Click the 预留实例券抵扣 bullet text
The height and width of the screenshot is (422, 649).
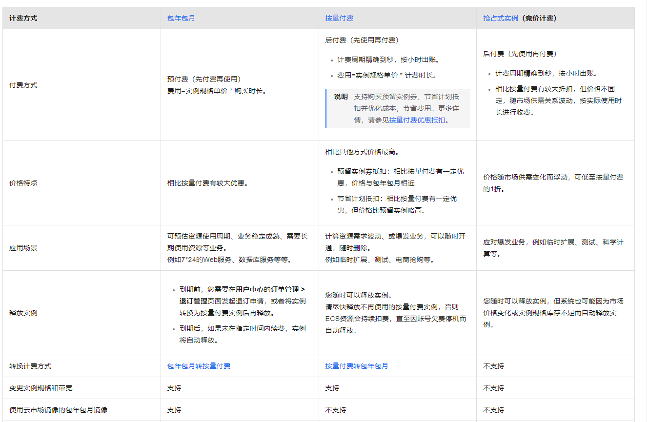click(401, 177)
